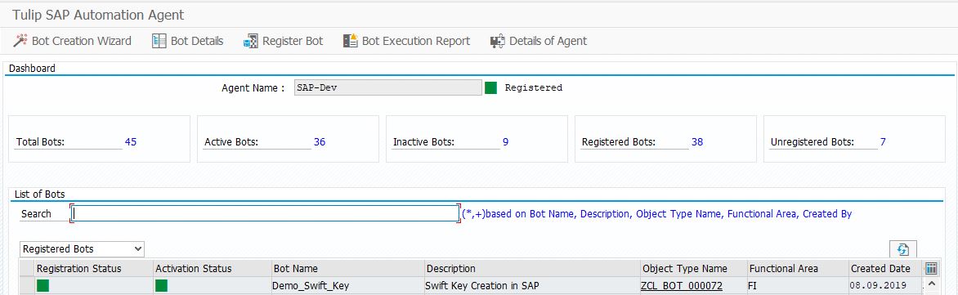Click Total Bots count 45
Image resolution: width=958 pixels, height=295 pixels.
click(x=131, y=141)
